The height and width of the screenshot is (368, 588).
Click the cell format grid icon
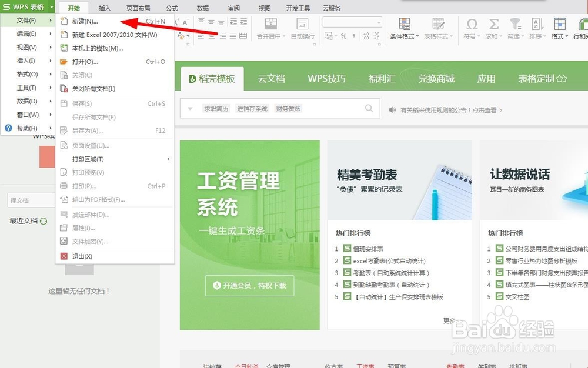[560, 24]
